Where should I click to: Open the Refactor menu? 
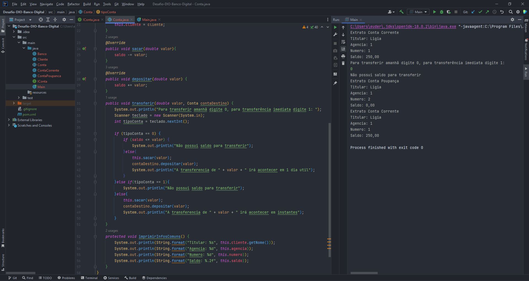[x=73, y=4]
